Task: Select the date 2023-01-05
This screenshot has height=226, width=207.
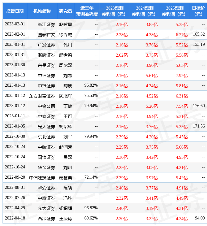Action: pos(15,126)
